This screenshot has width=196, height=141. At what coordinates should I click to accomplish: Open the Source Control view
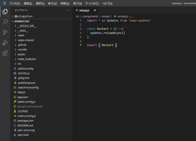5,32
